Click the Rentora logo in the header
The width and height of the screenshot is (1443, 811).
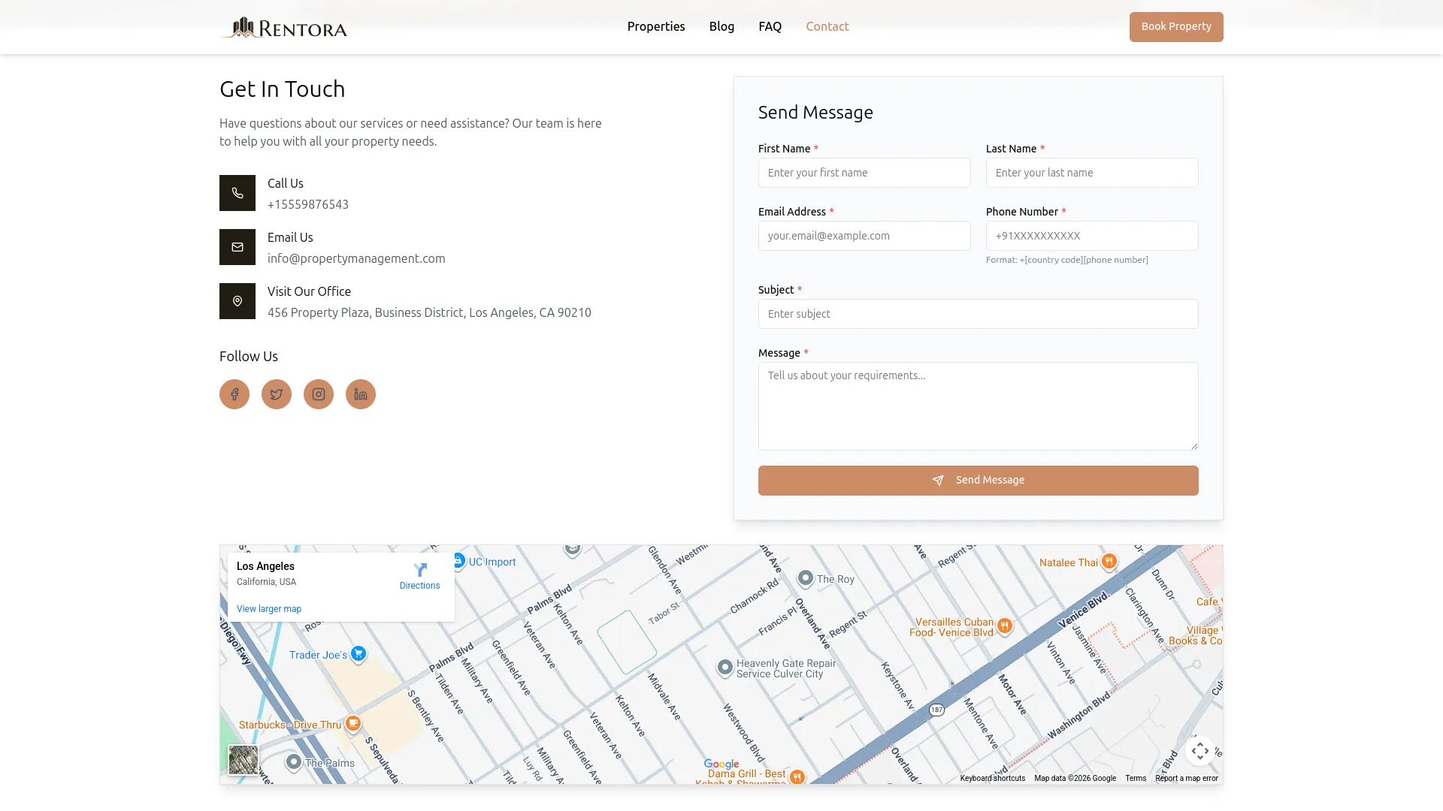283,26
